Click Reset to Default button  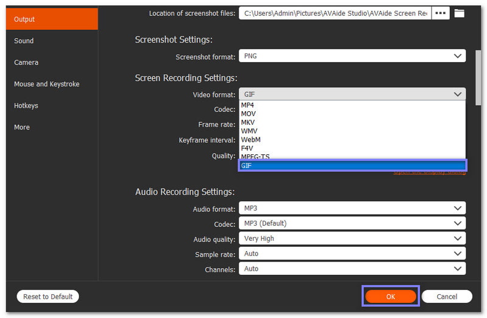[47, 297]
